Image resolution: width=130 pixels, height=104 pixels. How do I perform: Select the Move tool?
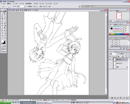click(5, 14)
